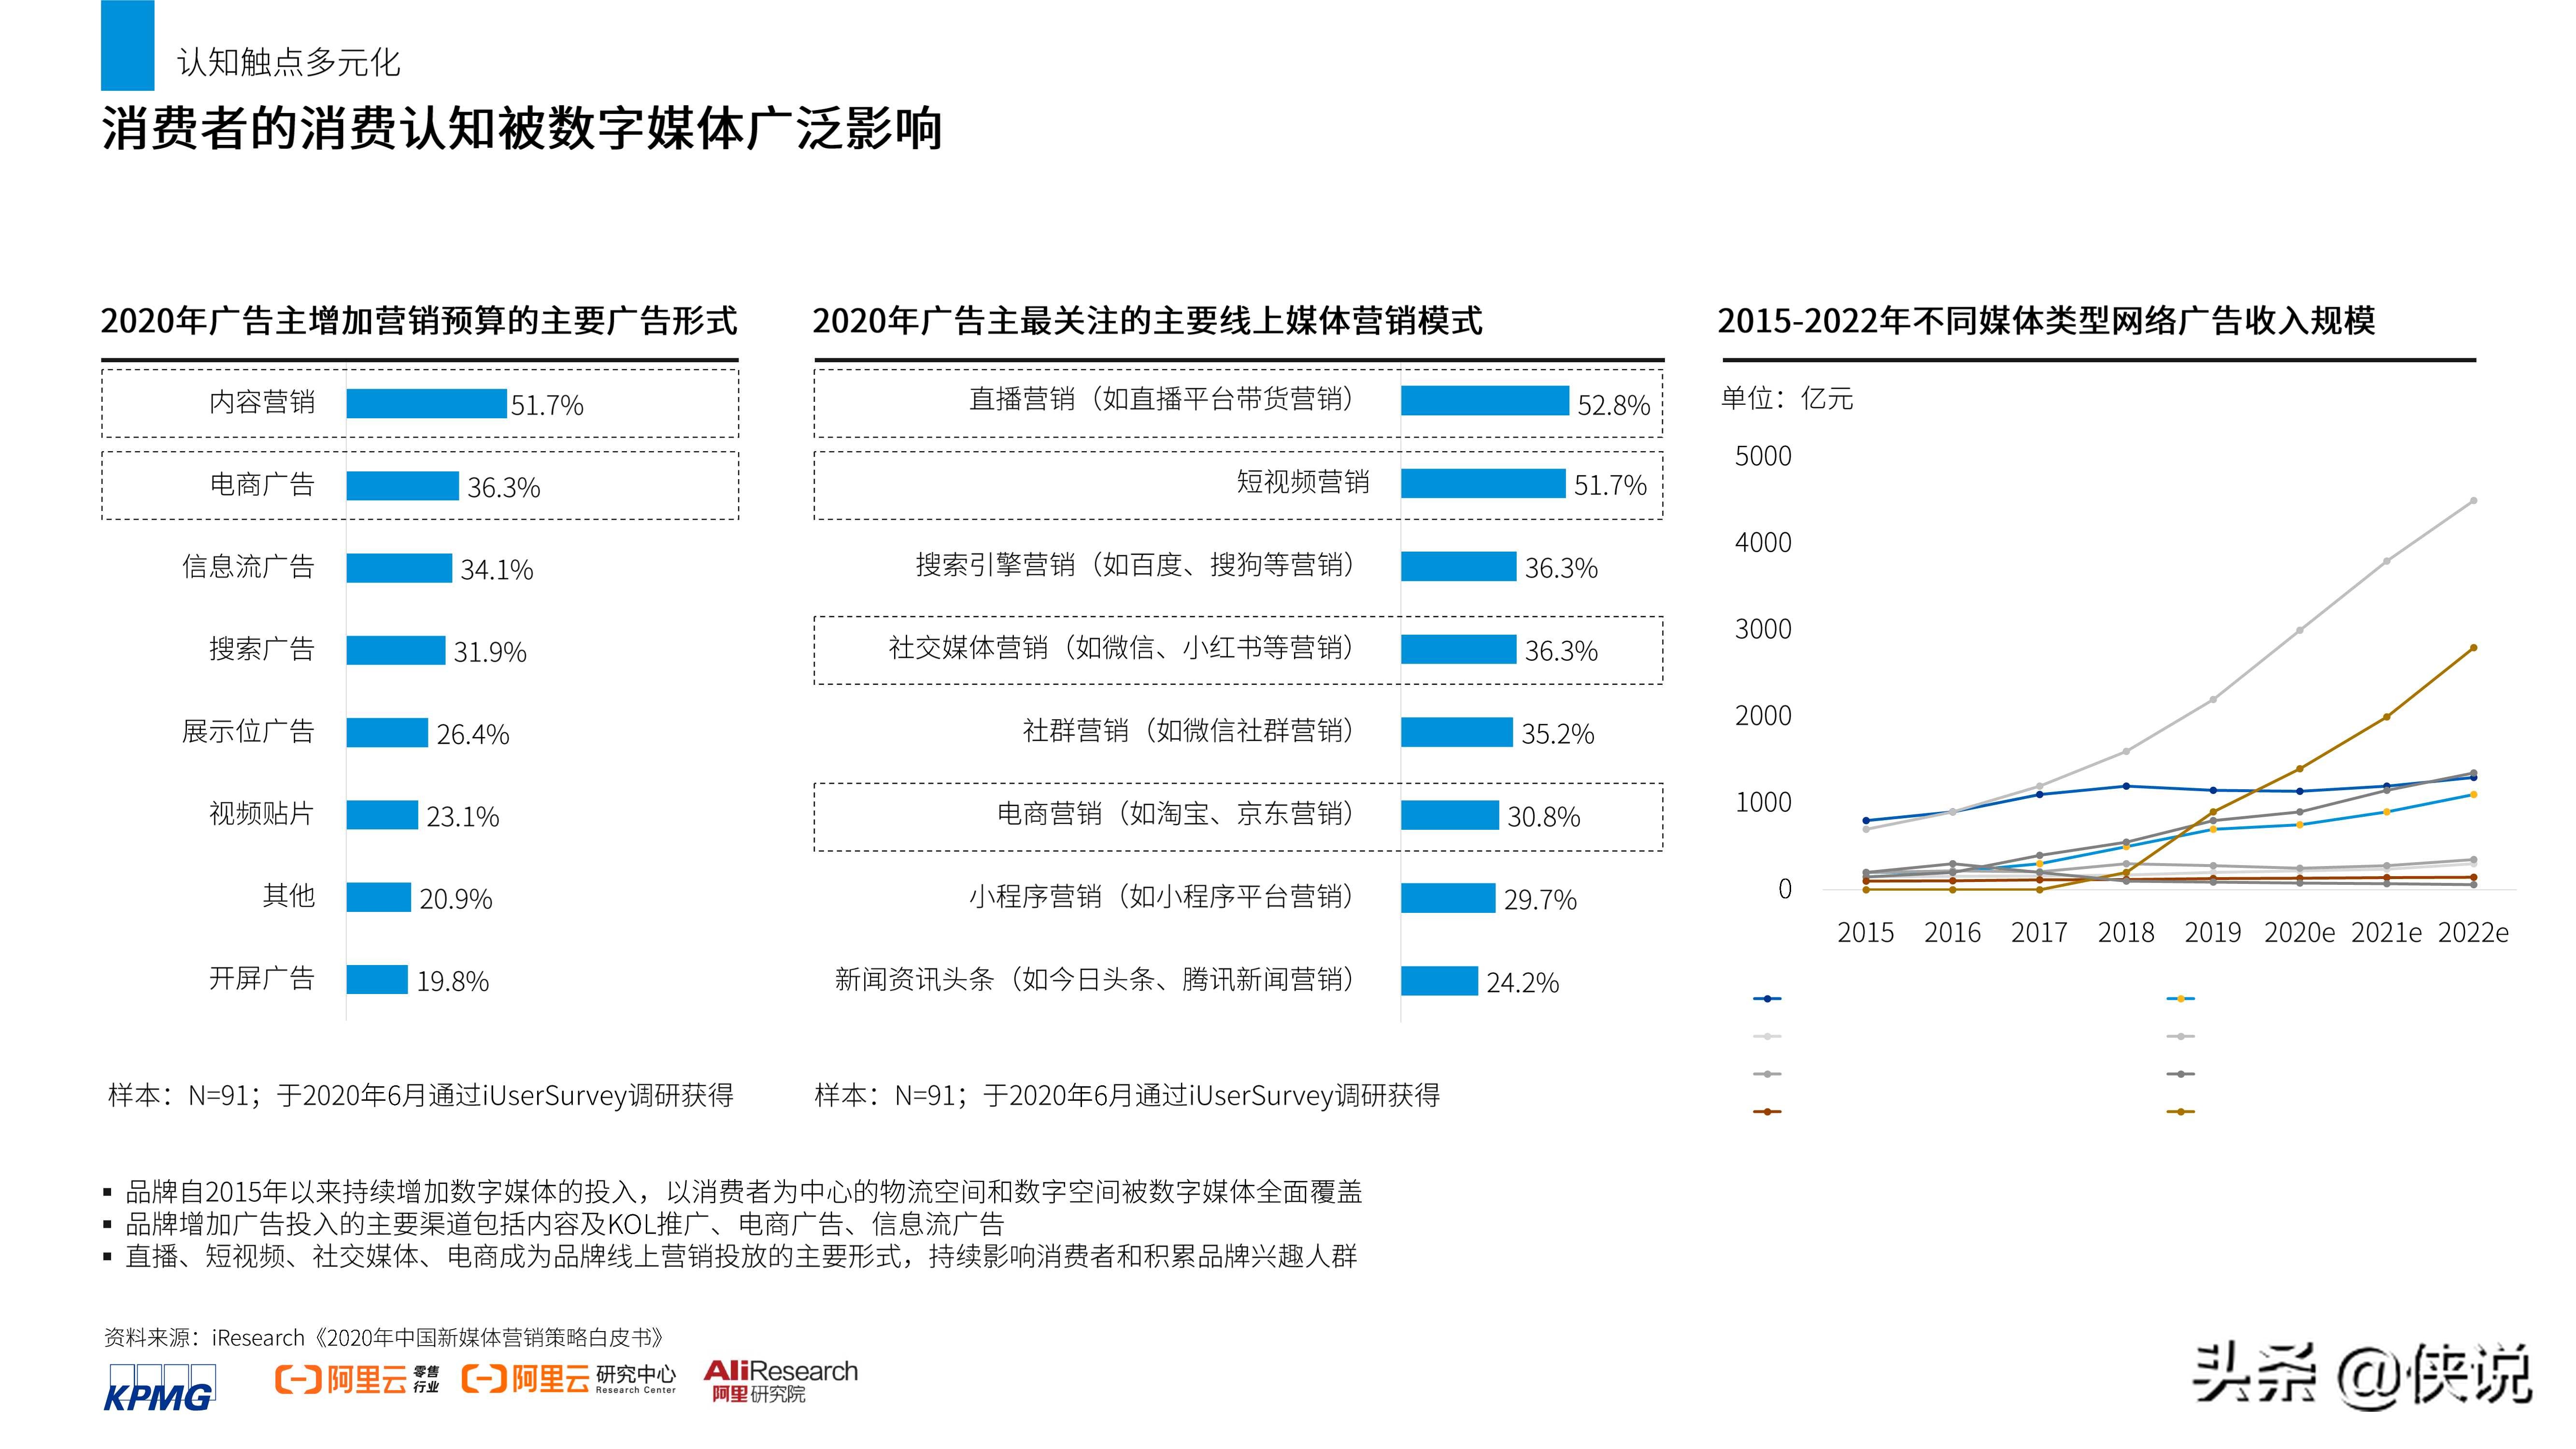Click the 开屏广告 row label

tap(262, 978)
